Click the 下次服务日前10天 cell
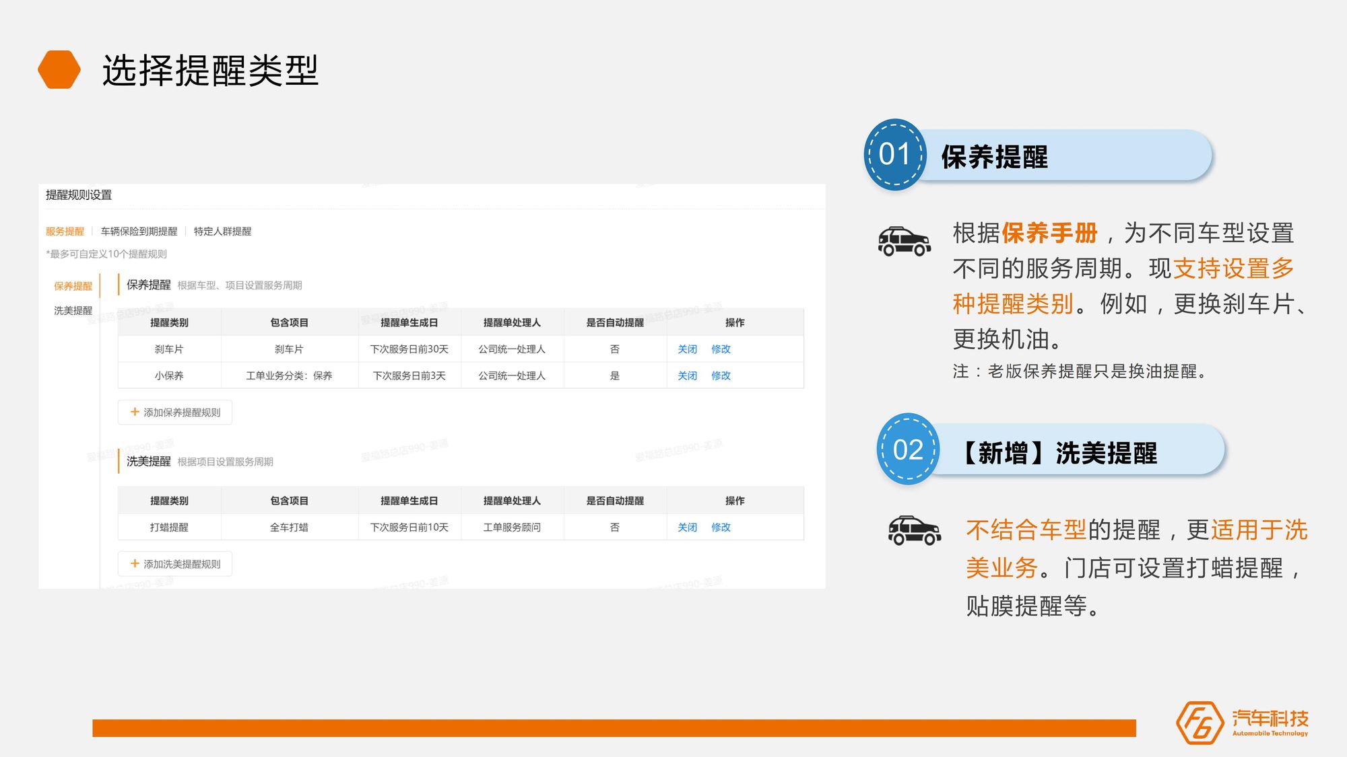The image size is (1347, 757). [409, 528]
